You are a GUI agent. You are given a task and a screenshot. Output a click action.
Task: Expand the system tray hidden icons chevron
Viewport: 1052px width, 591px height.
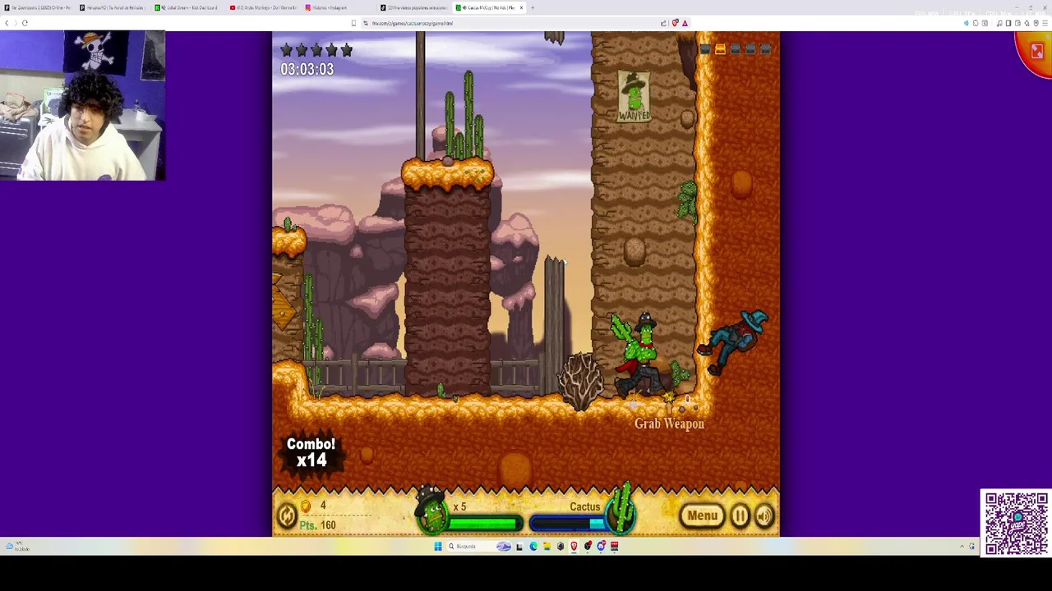click(x=962, y=546)
